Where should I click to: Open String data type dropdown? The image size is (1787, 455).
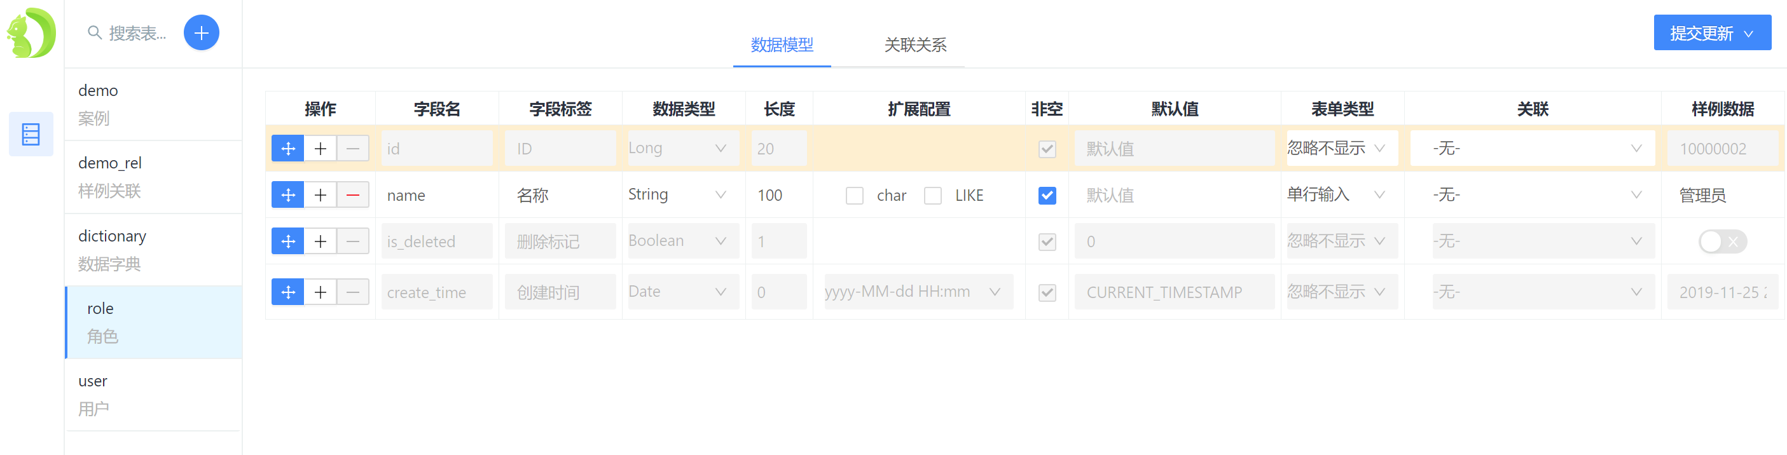click(x=683, y=195)
